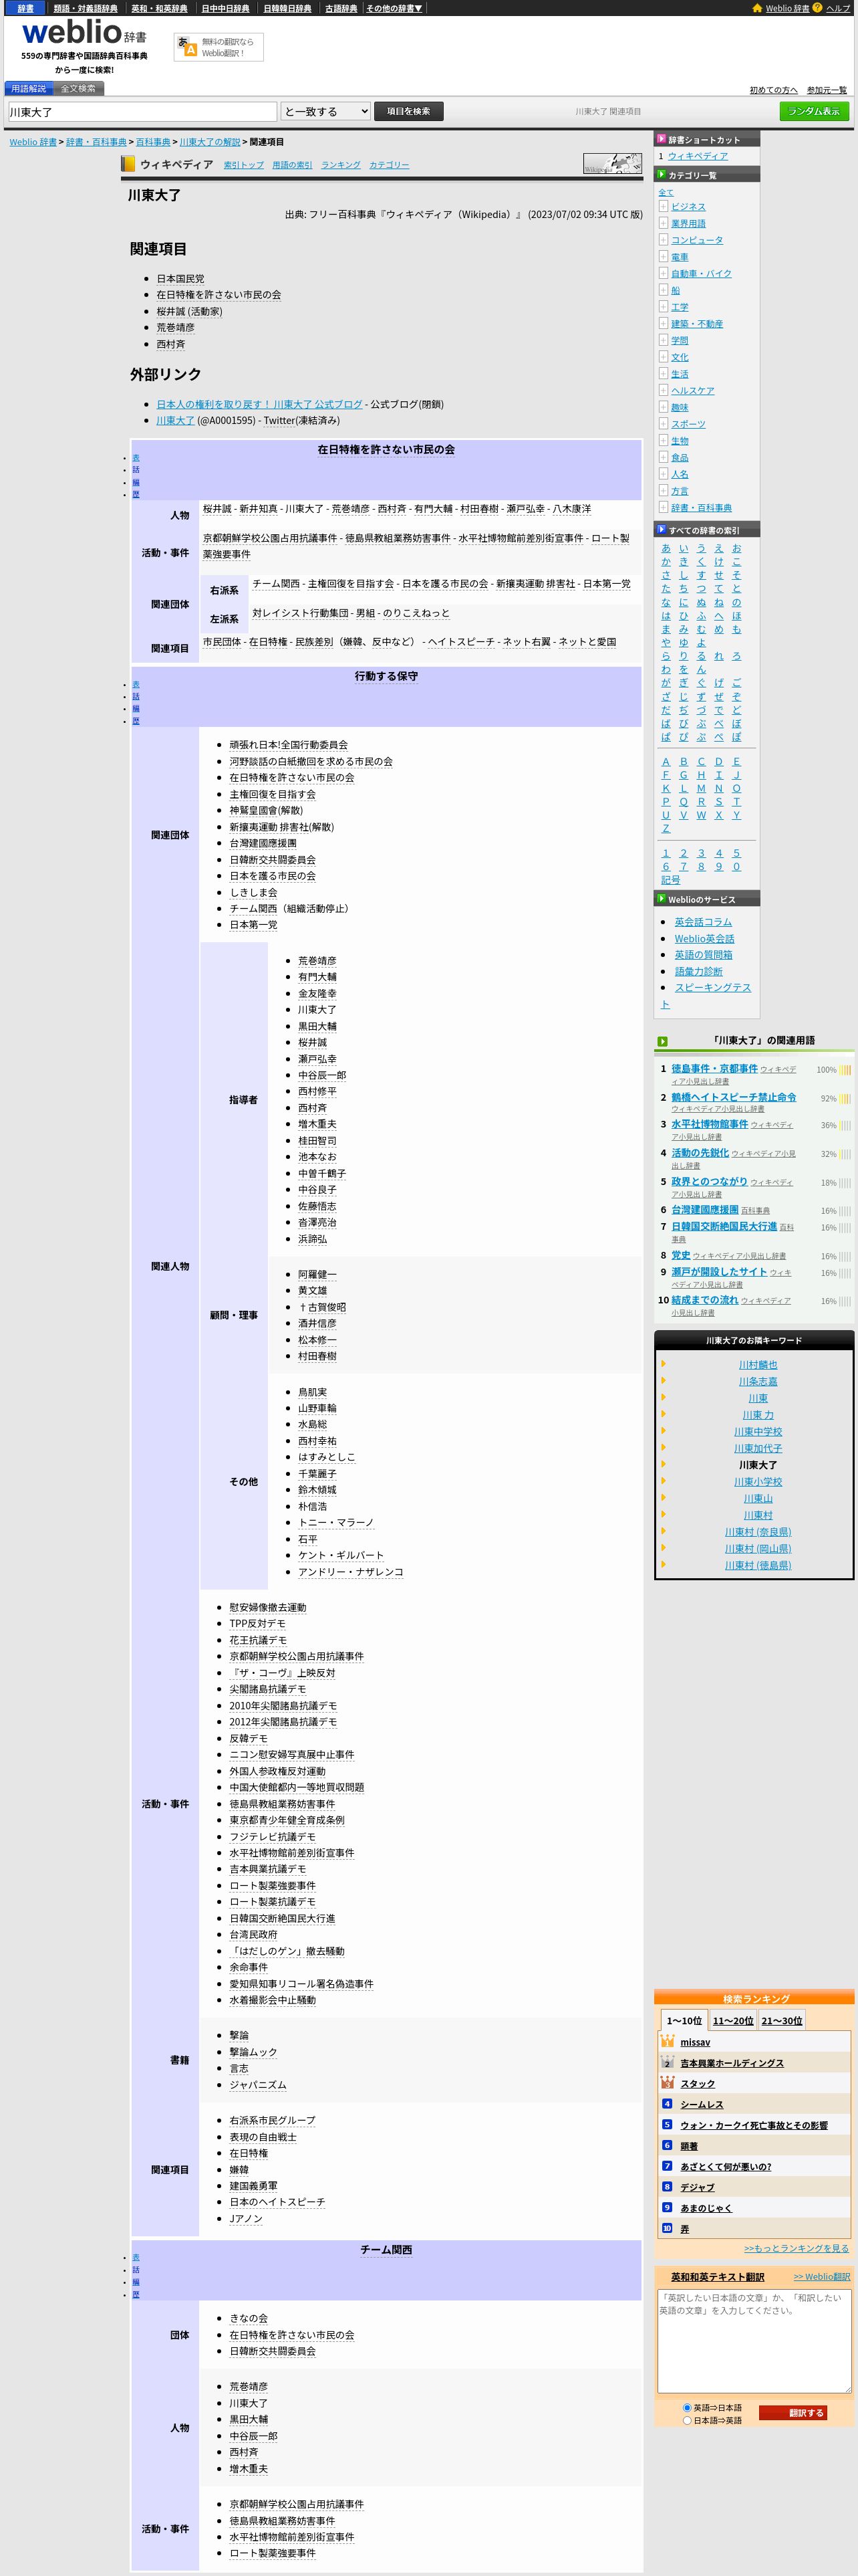Image resolution: width=858 pixels, height=2576 pixels.
Task: Click the help question-mark icon
Action: (817, 8)
